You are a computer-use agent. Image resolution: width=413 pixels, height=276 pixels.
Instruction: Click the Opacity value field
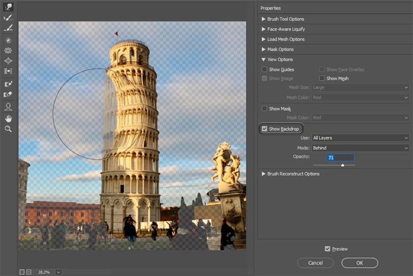coord(340,158)
